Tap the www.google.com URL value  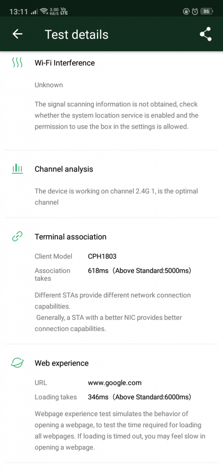[x=114, y=383]
